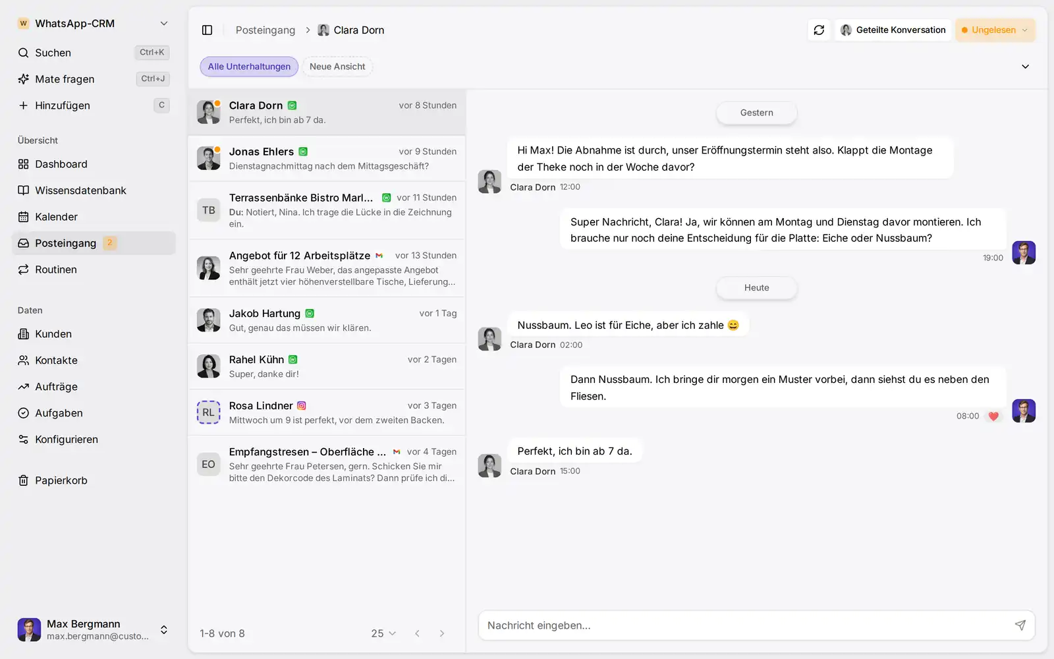
Task: Click Clara Dorn in the breadcrumb
Action: point(351,30)
